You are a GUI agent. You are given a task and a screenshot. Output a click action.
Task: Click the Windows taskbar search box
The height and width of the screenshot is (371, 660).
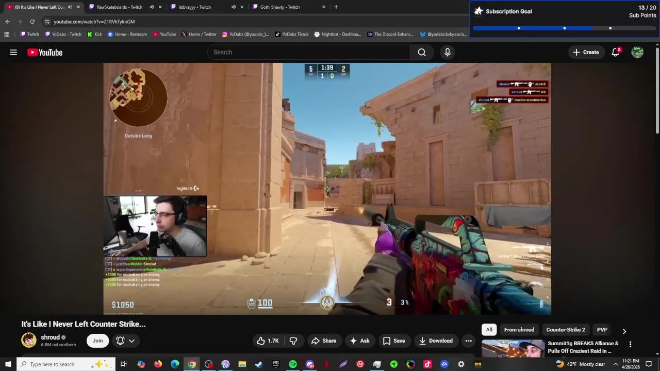tap(65, 364)
